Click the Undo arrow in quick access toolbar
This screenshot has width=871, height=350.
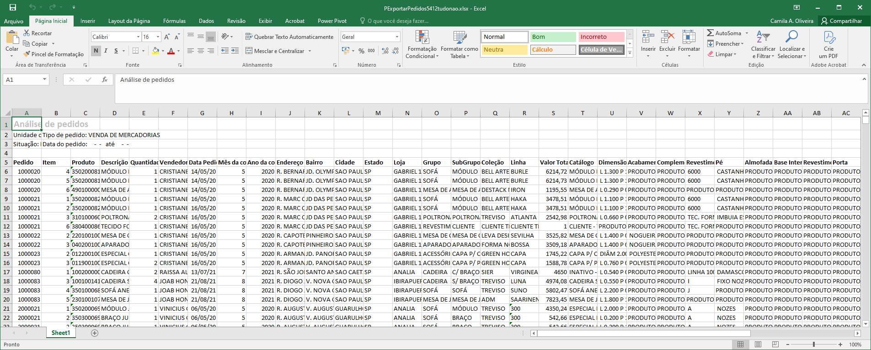(x=32, y=7)
